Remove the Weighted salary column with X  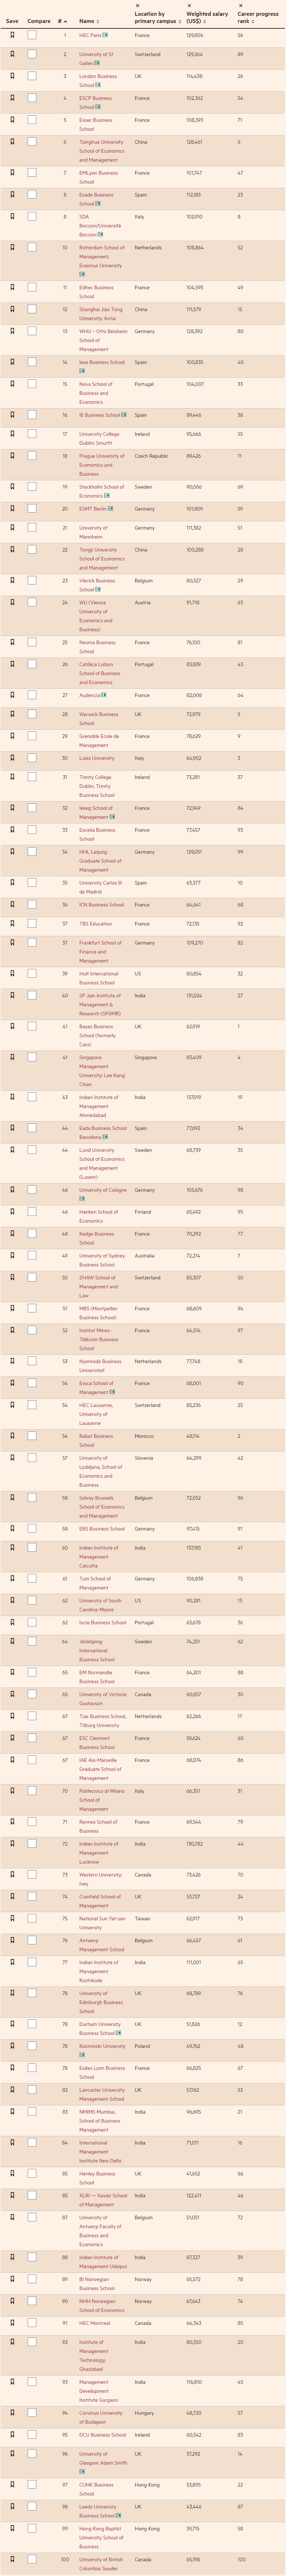pos(188,4)
